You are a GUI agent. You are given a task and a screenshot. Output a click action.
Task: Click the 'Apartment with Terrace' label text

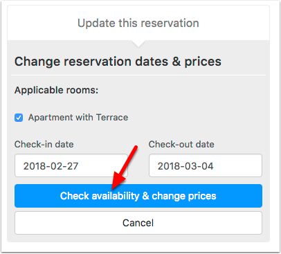click(x=78, y=118)
